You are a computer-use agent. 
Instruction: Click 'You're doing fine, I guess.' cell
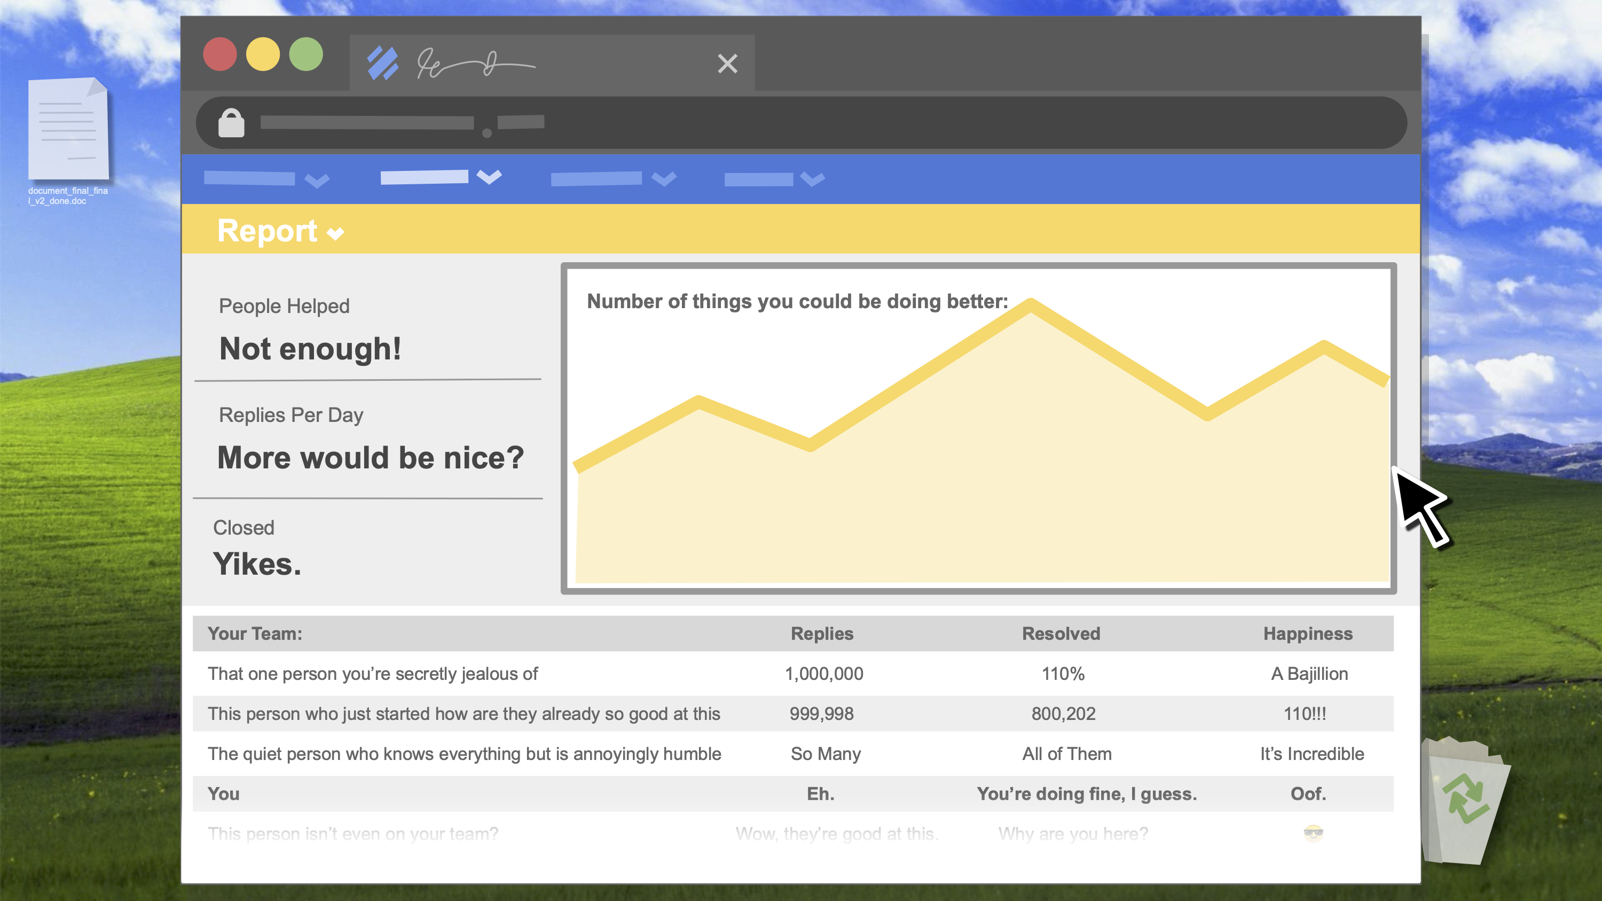1087,794
